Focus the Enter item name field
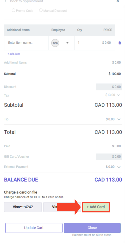Image resolution: width=125 pixels, height=243 pixels. pyautogui.click(x=26, y=43)
